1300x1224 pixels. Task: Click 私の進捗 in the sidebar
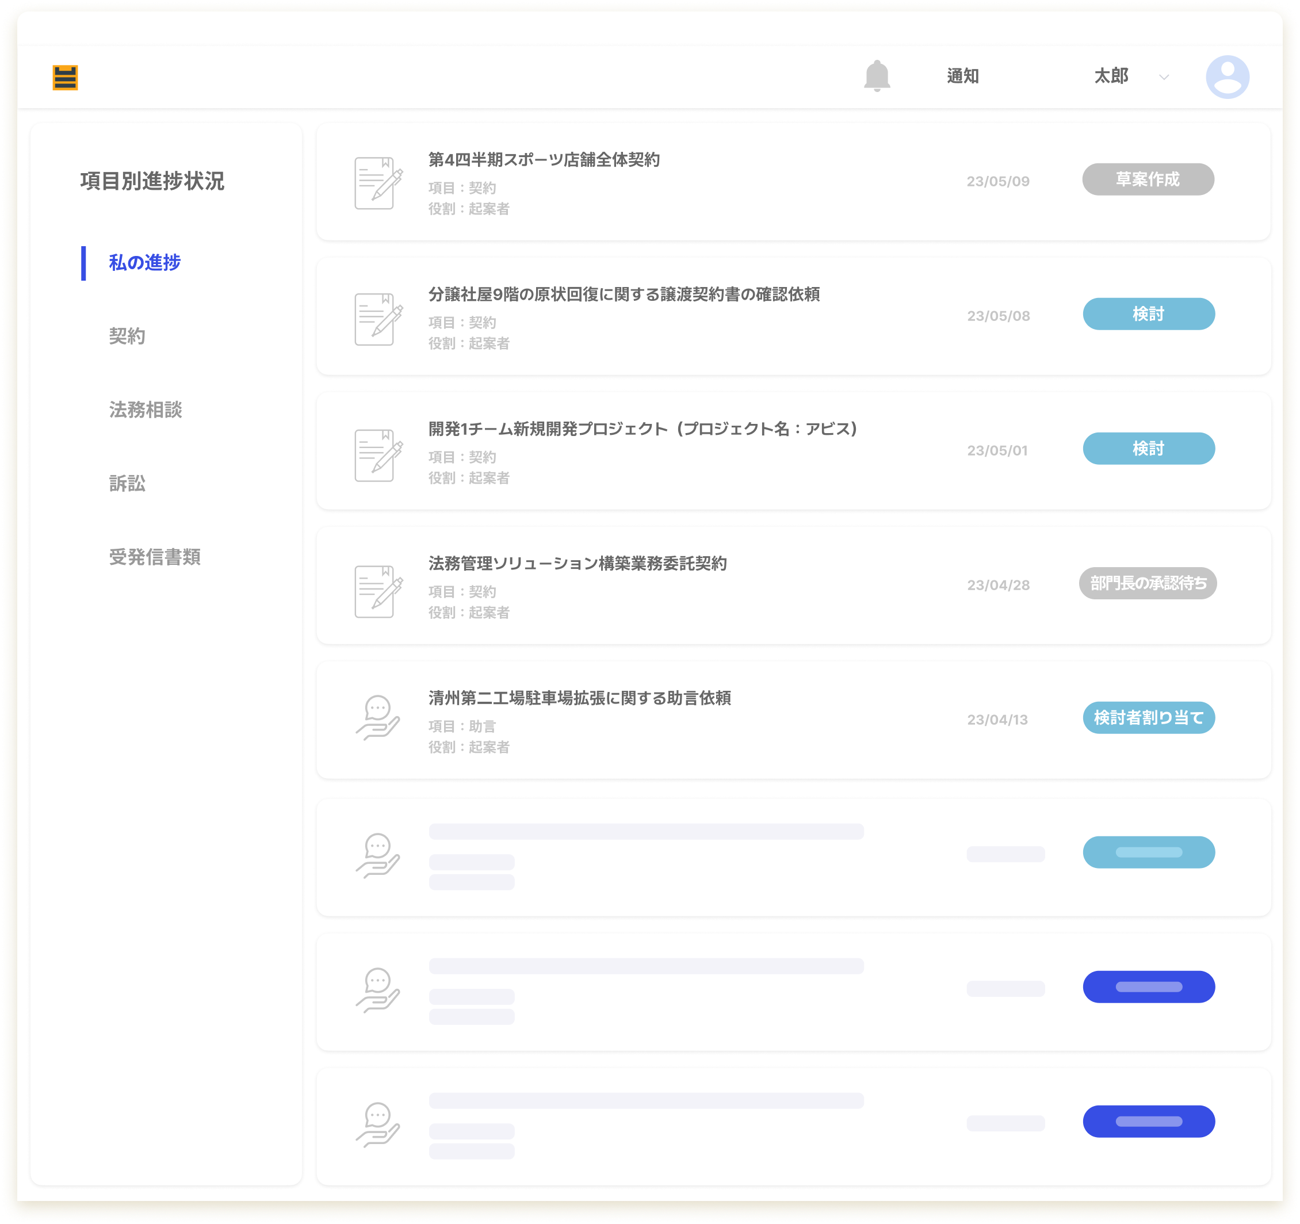(x=144, y=263)
